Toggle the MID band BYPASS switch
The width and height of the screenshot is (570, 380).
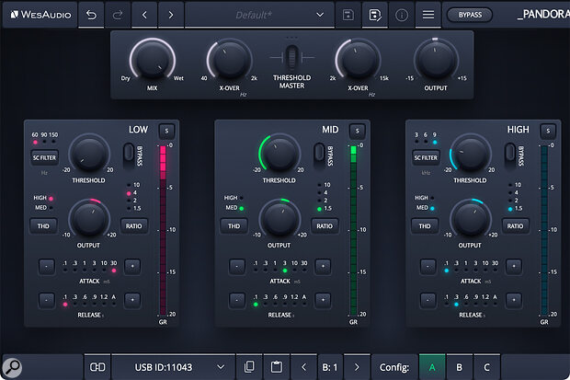[319, 153]
